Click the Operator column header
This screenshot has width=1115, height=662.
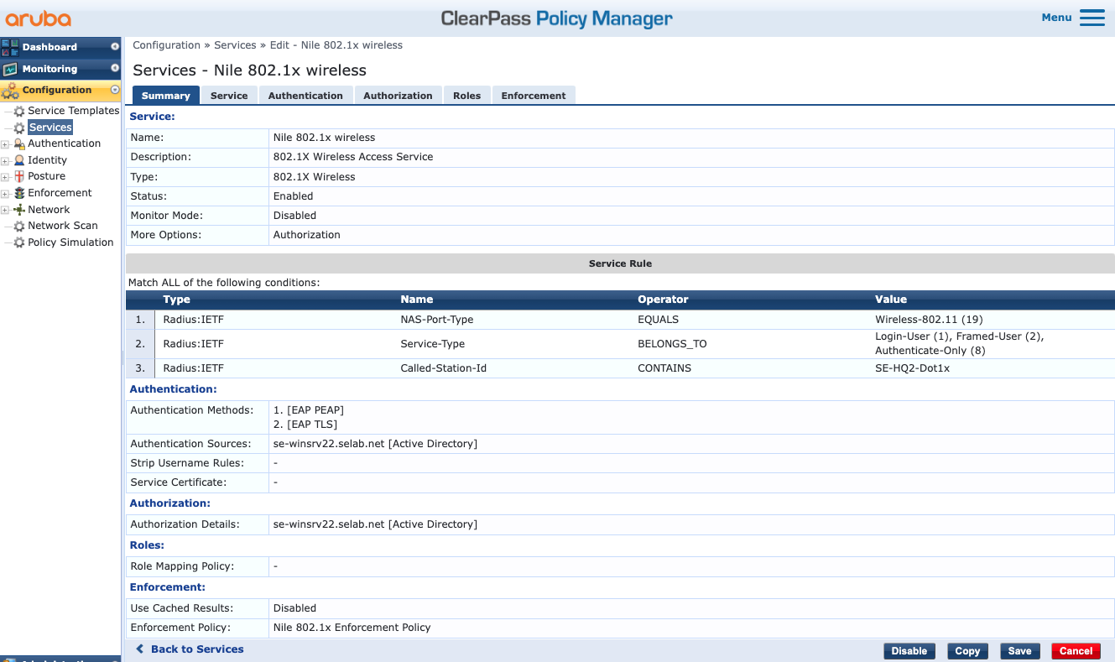tap(663, 300)
